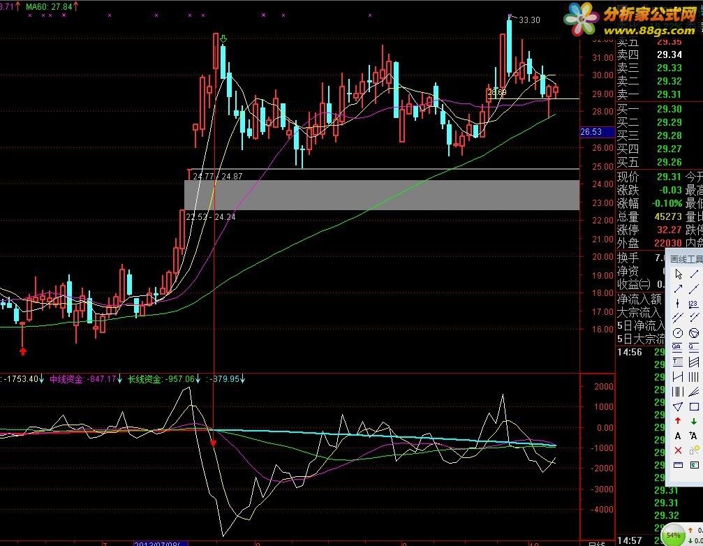703x546 pixels.
Task: Click the blue 26.53 price axis label
Action: [597, 132]
